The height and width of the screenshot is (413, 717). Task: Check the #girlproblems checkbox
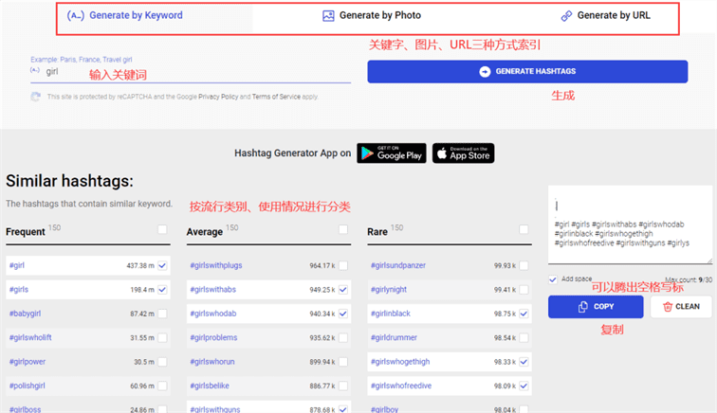[343, 337]
